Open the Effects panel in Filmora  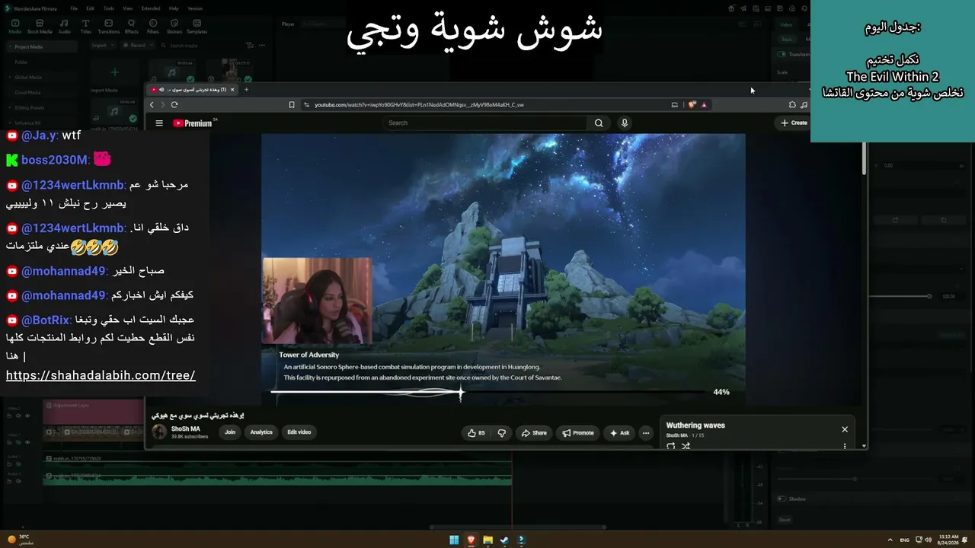[132, 27]
